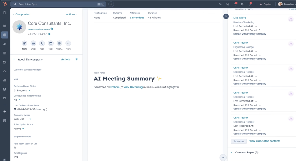296x161 pixels.
Task: Schedule a Meeting with the company
Action: point(59,43)
